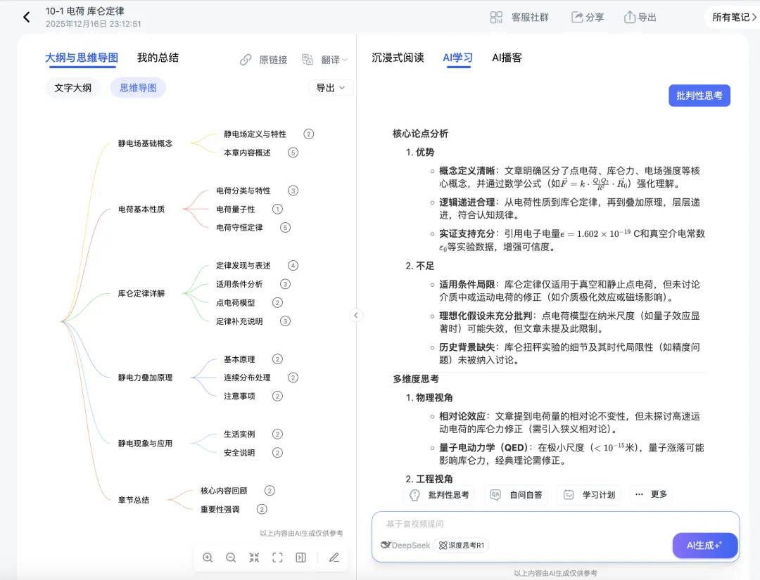Expand 重要性强调 node count 2
This screenshot has width=760, height=580.
click(262, 509)
